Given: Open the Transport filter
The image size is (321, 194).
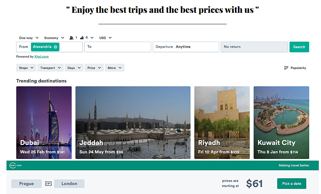Looking at the screenshot, I should click(50, 68).
